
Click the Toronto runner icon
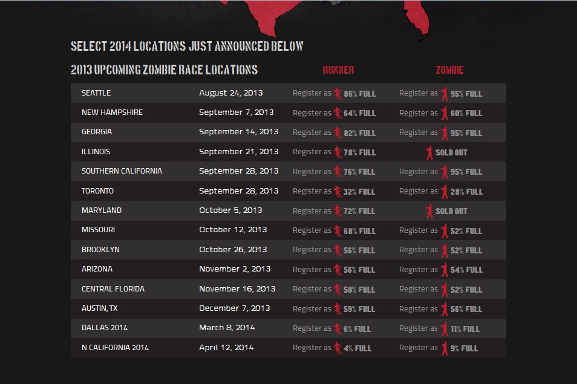pyautogui.click(x=337, y=191)
